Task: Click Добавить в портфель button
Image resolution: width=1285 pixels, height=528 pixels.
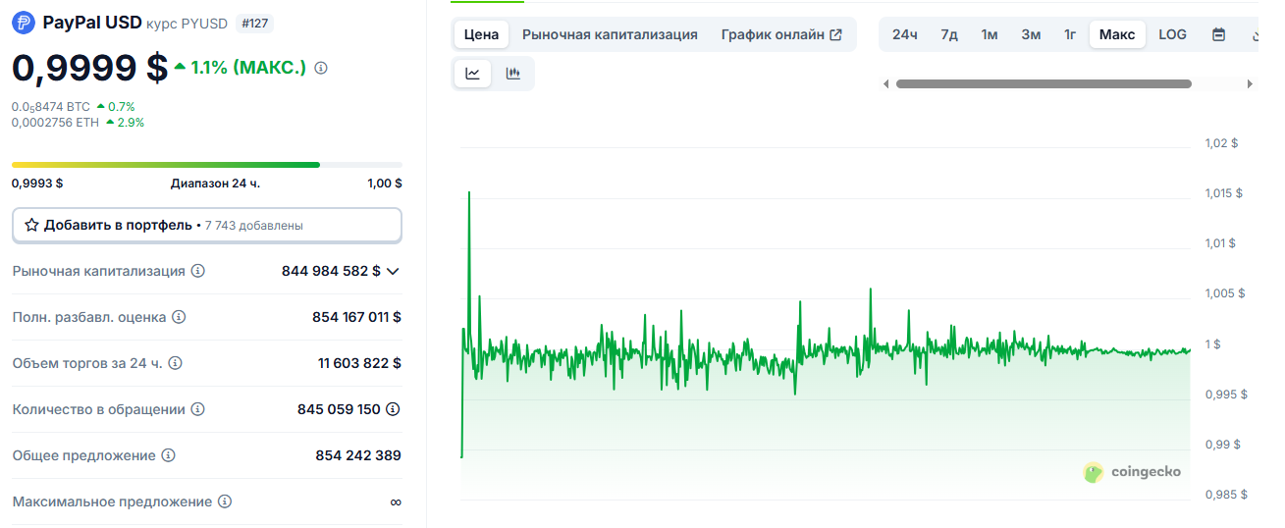Action: pos(207,225)
